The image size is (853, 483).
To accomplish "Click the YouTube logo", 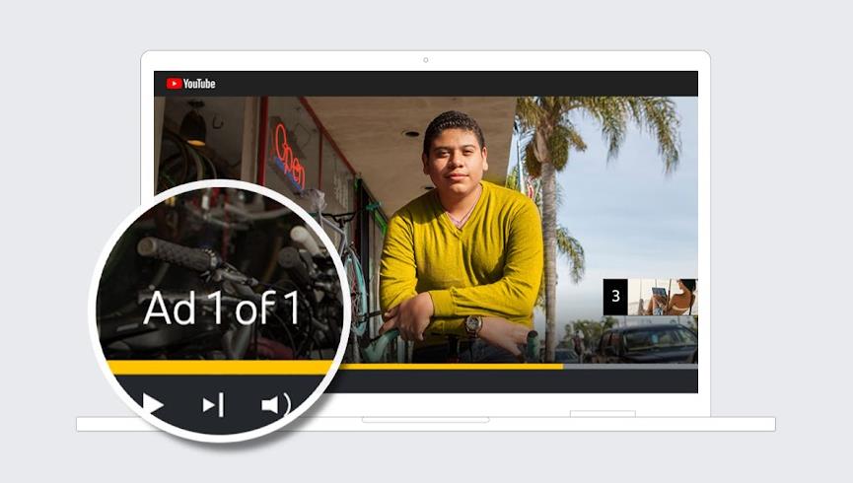I will click(x=190, y=84).
